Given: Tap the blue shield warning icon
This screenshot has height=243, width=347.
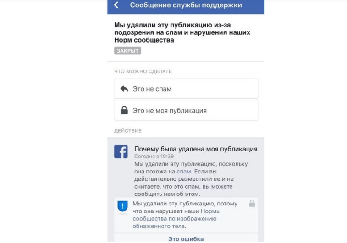Looking at the screenshot, I should click(122, 206).
